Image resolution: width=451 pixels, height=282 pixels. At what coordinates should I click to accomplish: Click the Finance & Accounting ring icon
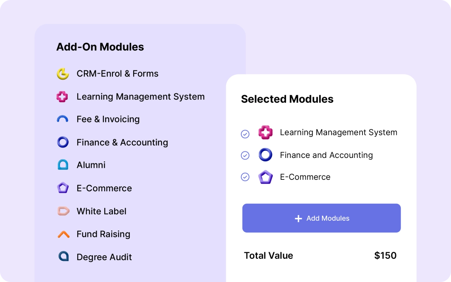coord(63,142)
